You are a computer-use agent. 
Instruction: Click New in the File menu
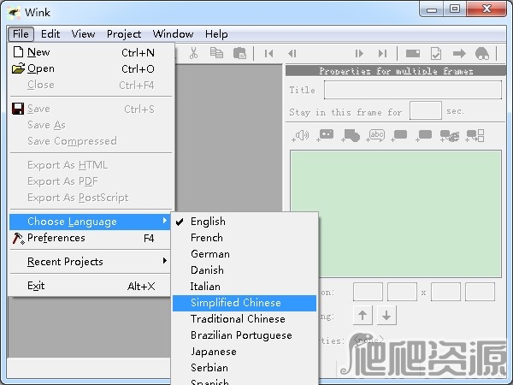[x=38, y=52]
